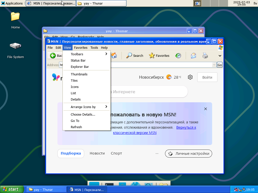The width and height of the screenshot is (258, 193).
Task: Click the Mail envelope toolbar icon
Action: [x=193, y=56]
